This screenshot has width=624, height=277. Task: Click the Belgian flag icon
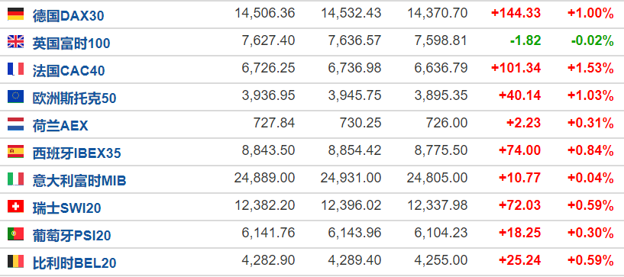15,262
